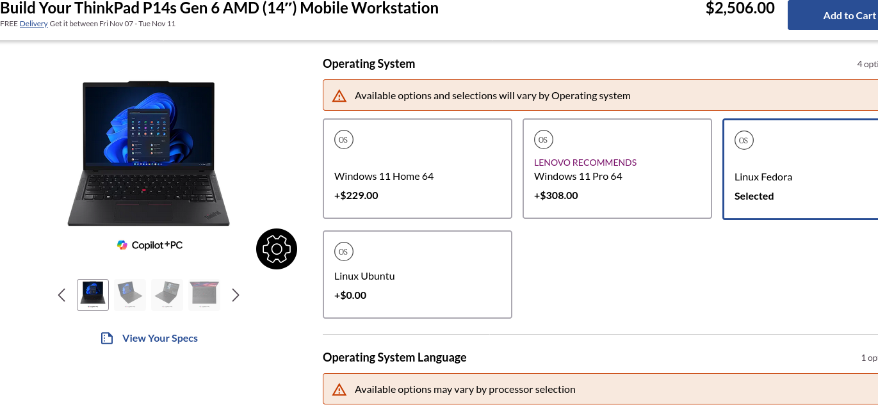Click the OS icon on Windows 11 Pro card
The image size is (878, 407).
coord(543,140)
